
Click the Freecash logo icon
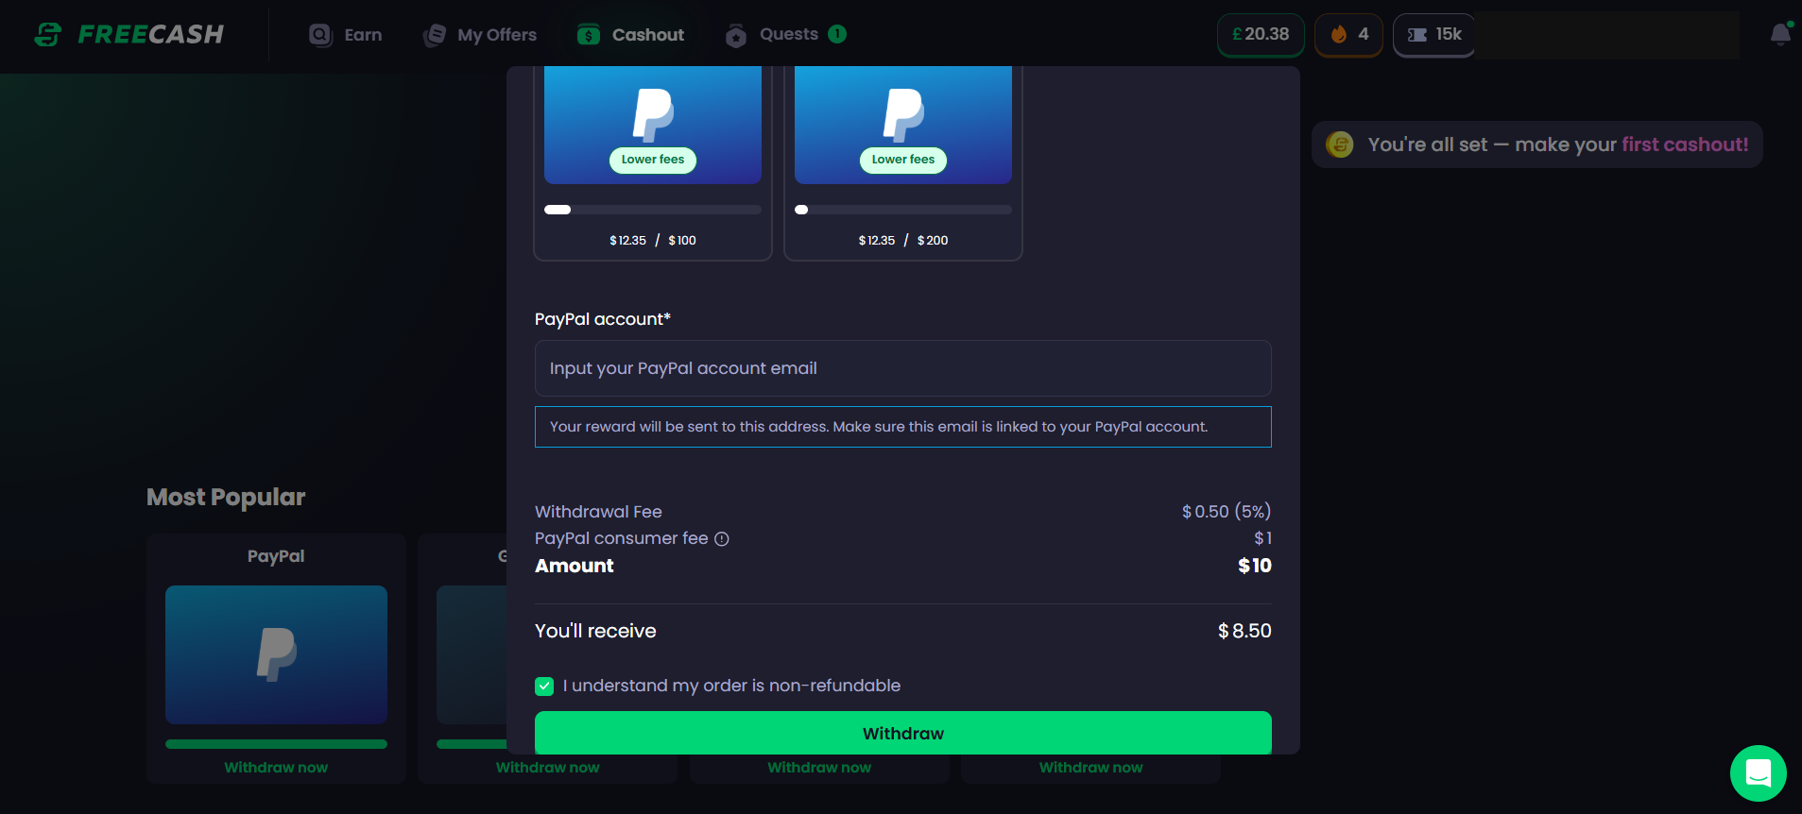click(x=47, y=35)
